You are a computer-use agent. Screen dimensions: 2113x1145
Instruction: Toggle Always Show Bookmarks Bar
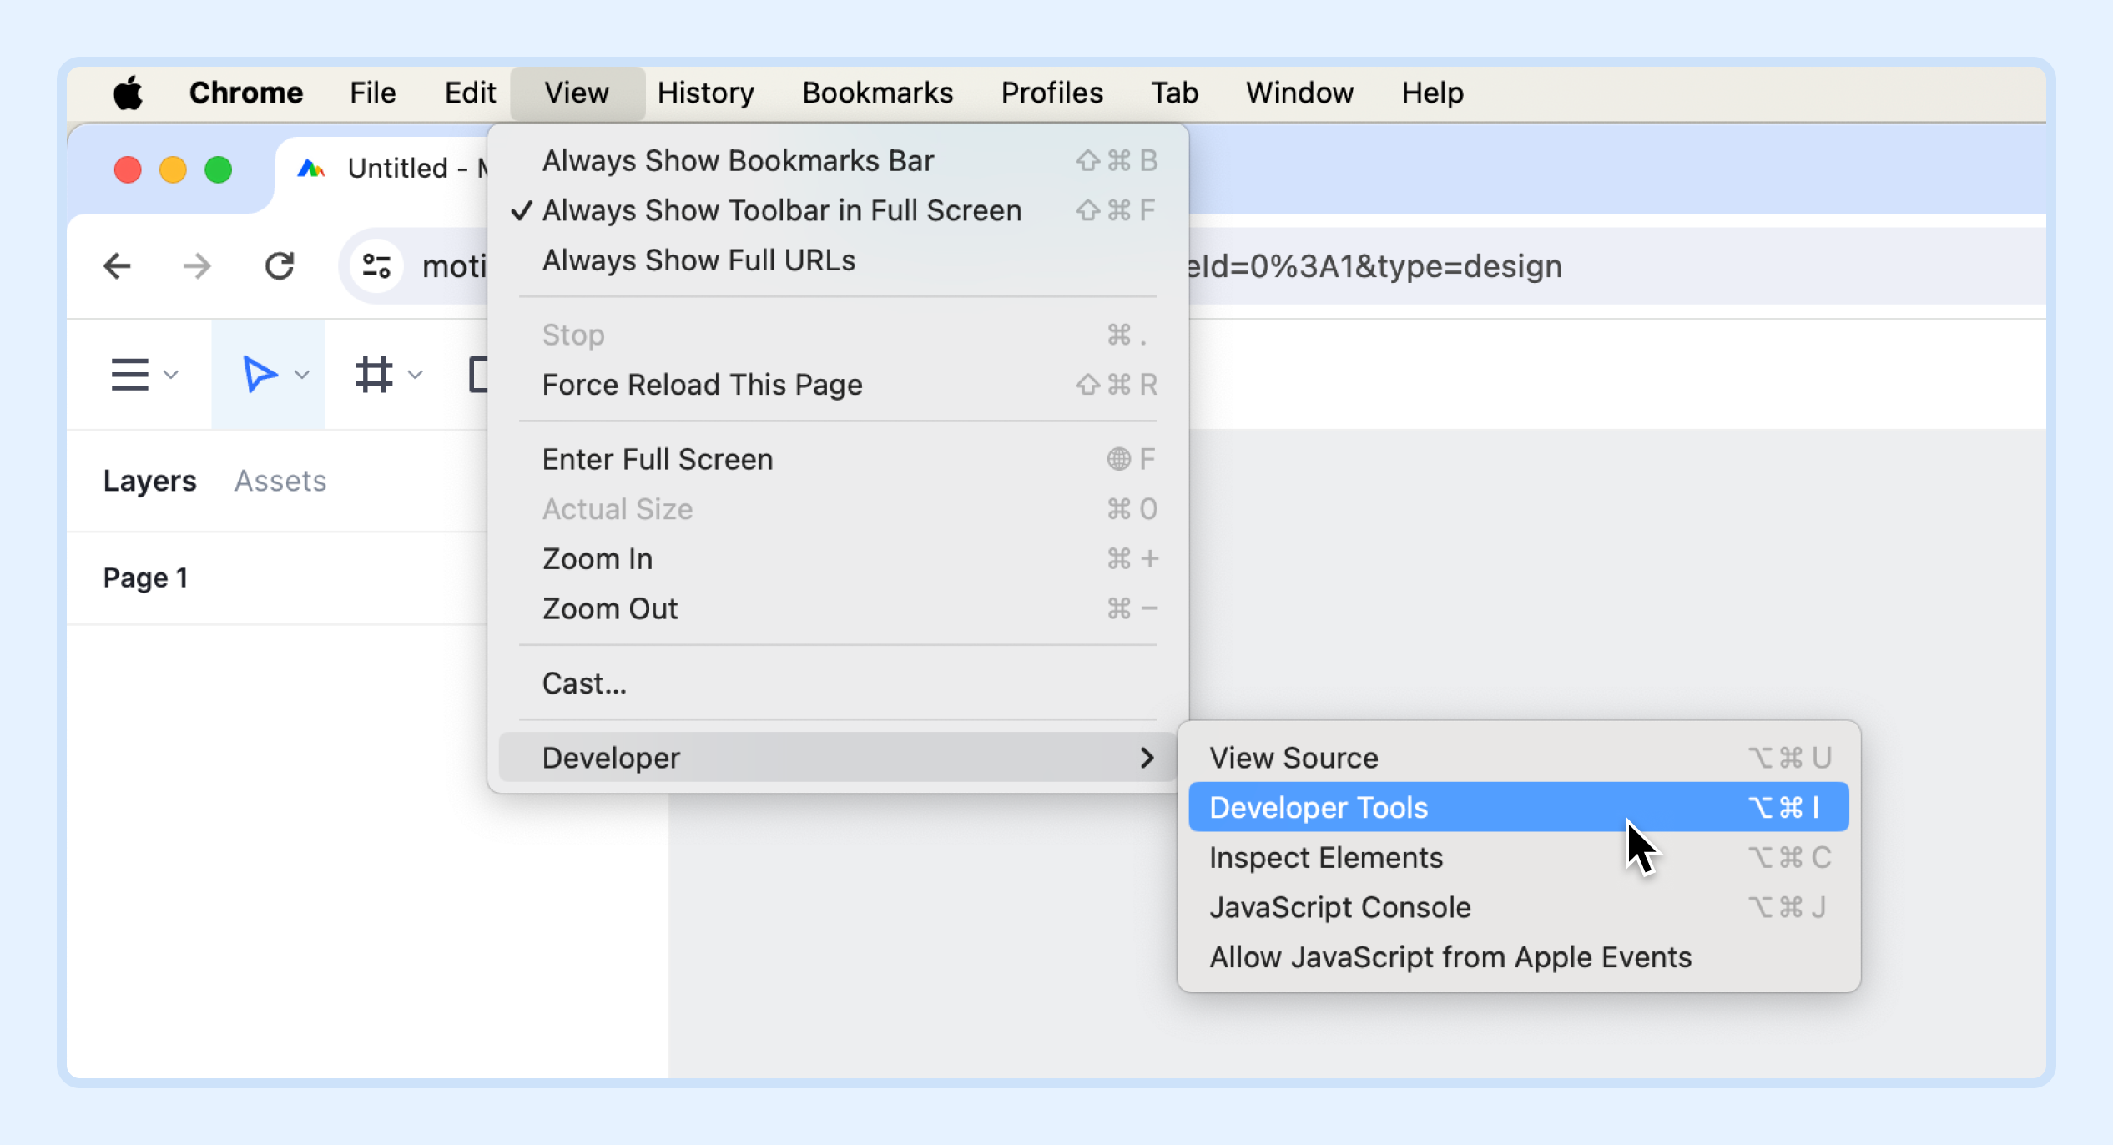click(x=838, y=160)
